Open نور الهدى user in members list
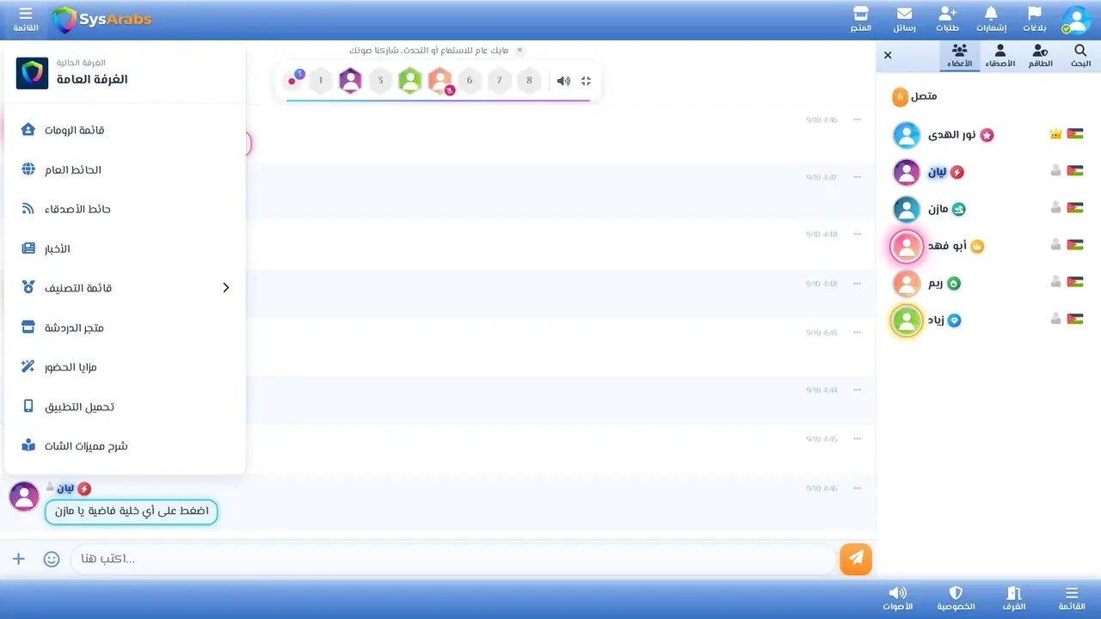Screen dimensions: 1101x619 (x=987, y=135)
